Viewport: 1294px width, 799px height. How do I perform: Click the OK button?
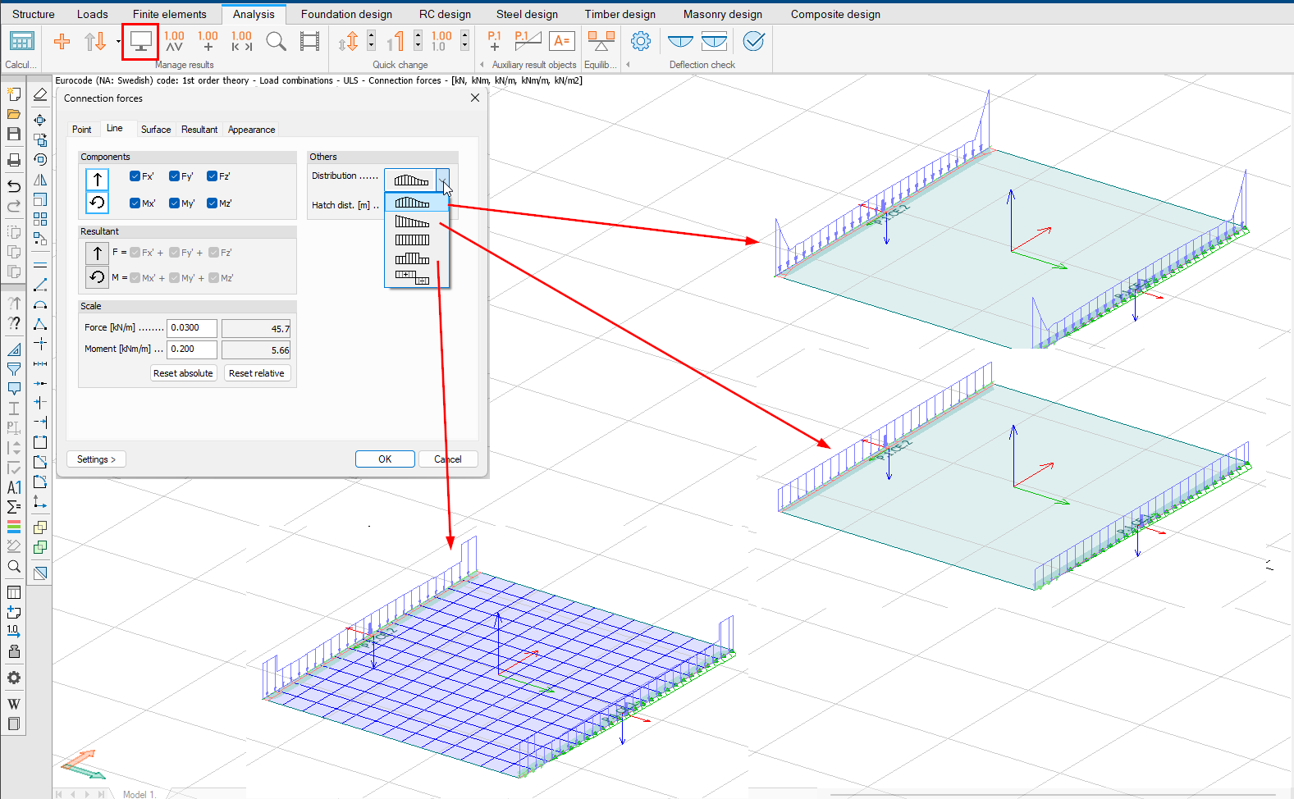coord(385,459)
